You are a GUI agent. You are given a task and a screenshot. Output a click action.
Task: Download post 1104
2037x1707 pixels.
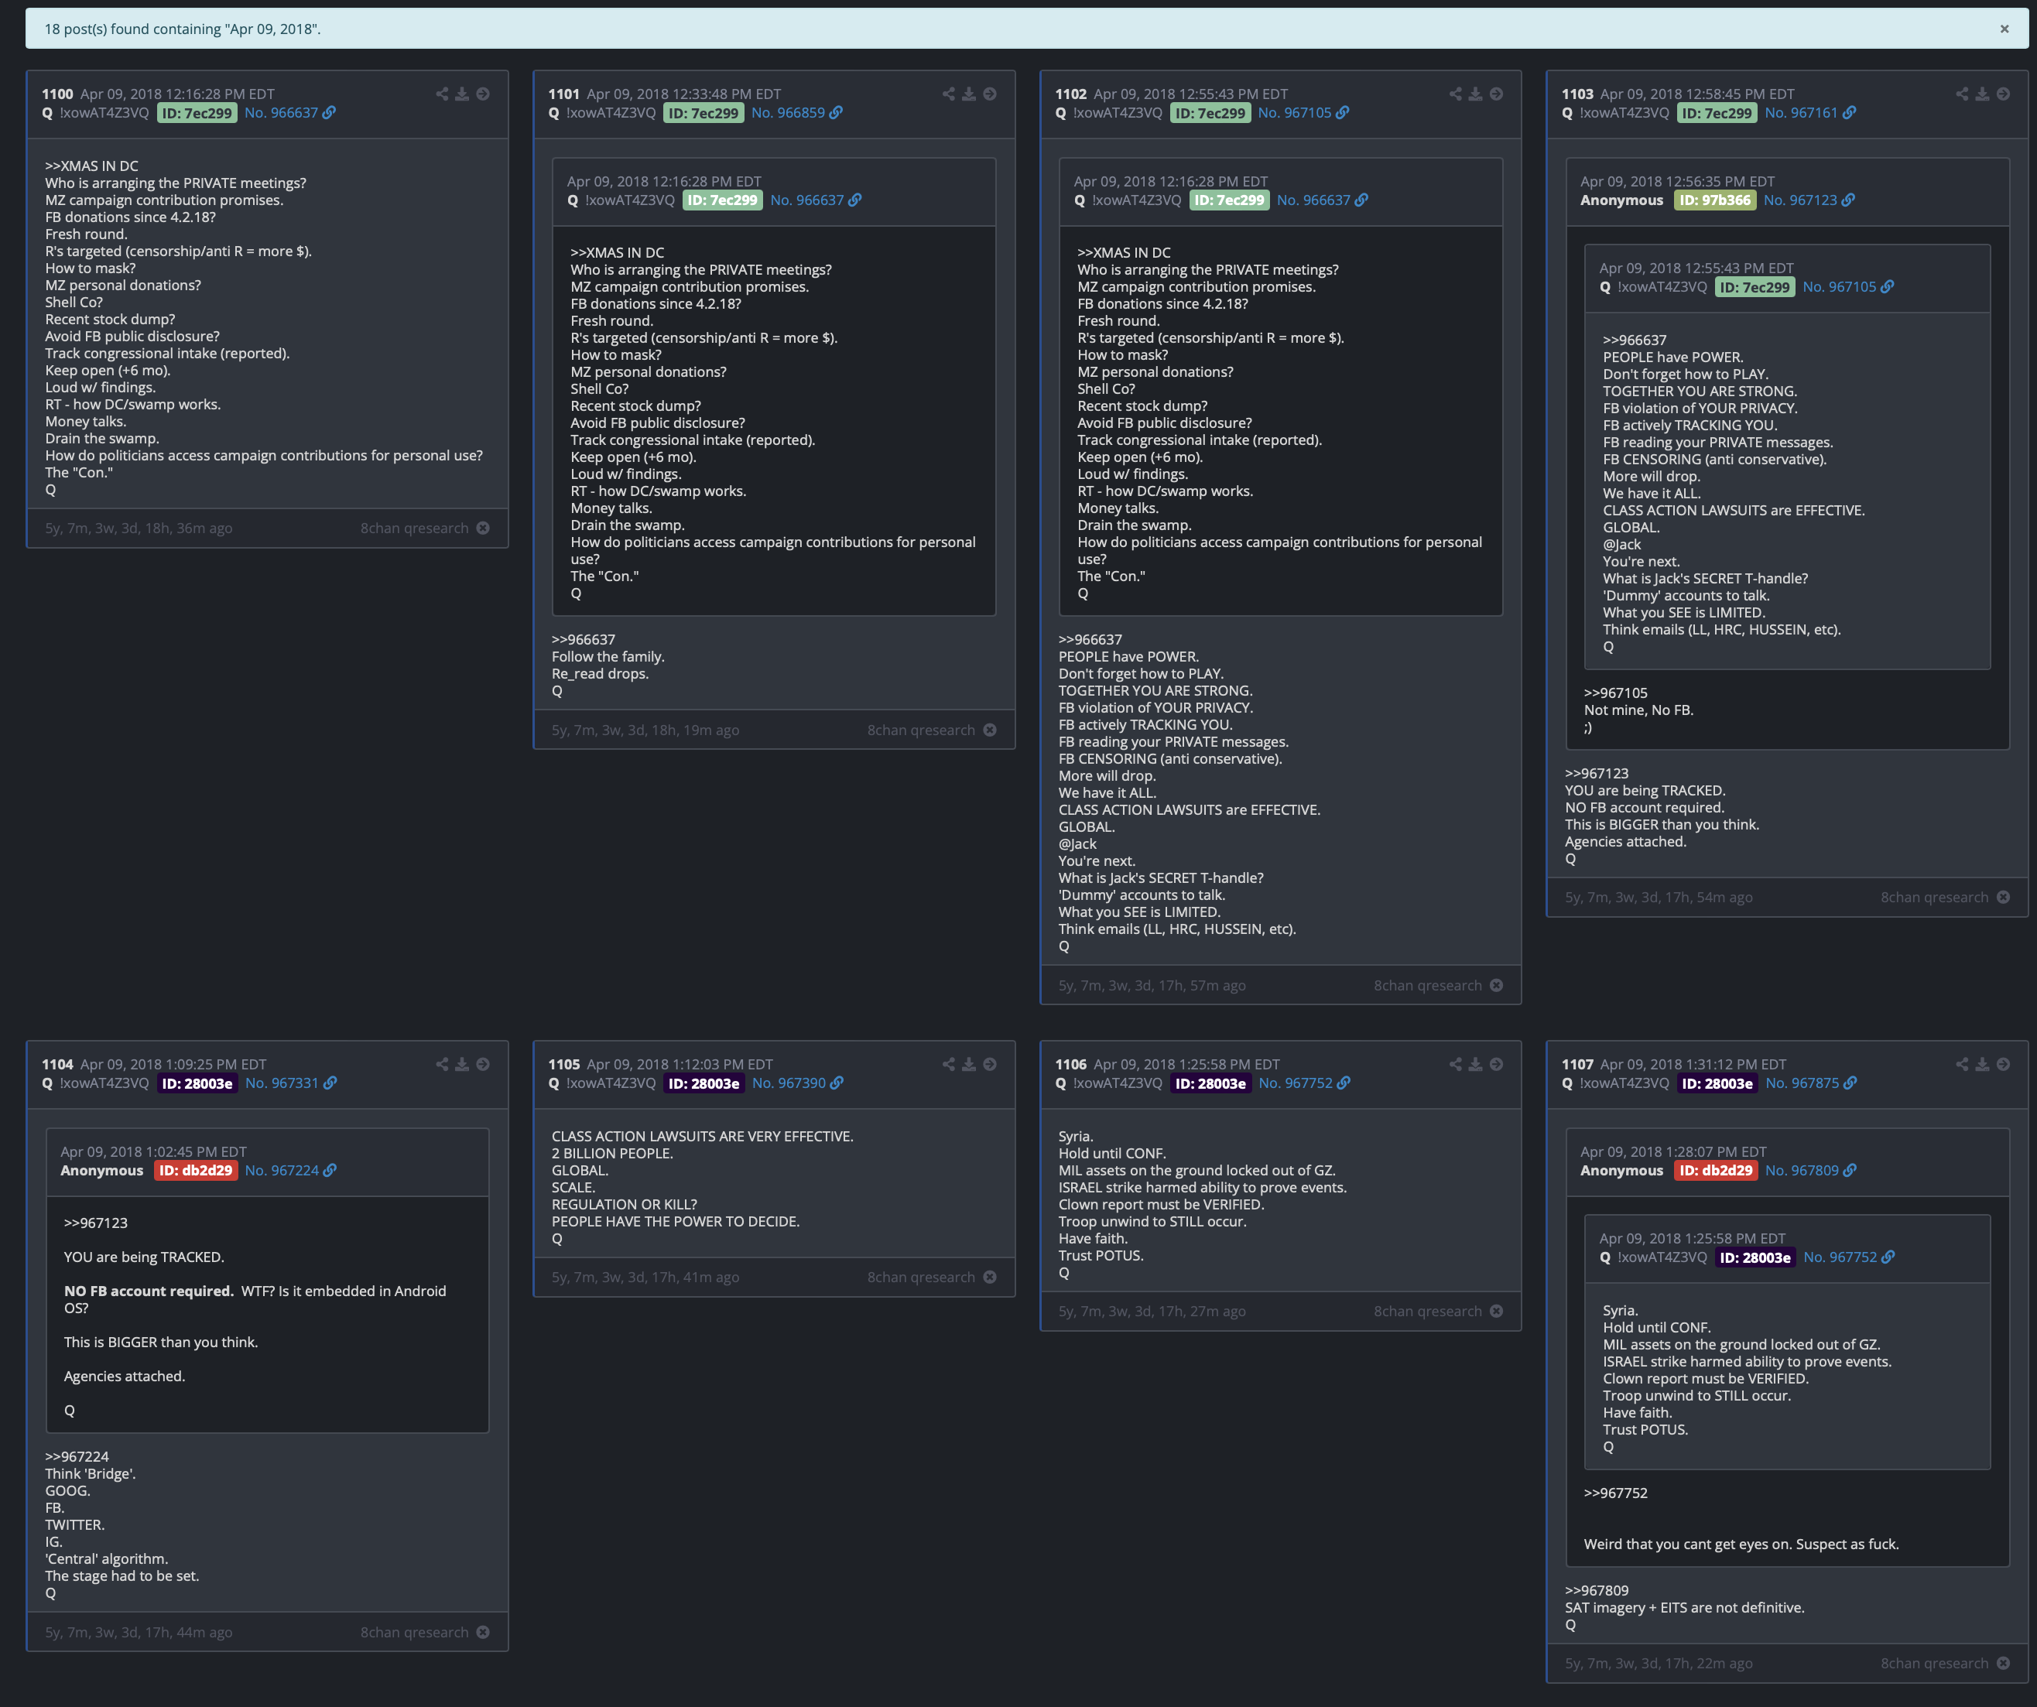[x=463, y=1064]
